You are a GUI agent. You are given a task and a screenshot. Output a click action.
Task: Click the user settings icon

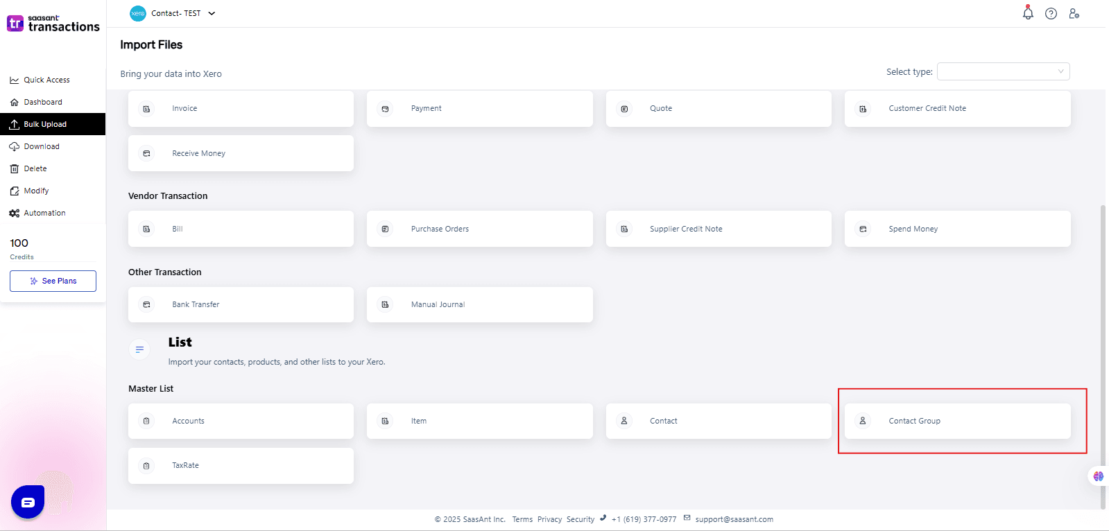(x=1074, y=14)
